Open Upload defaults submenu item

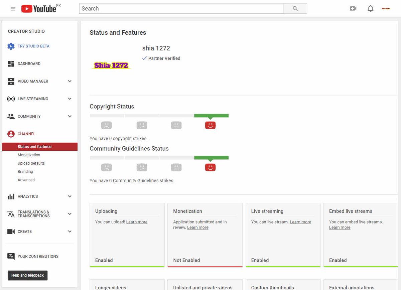(x=31, y=163)
